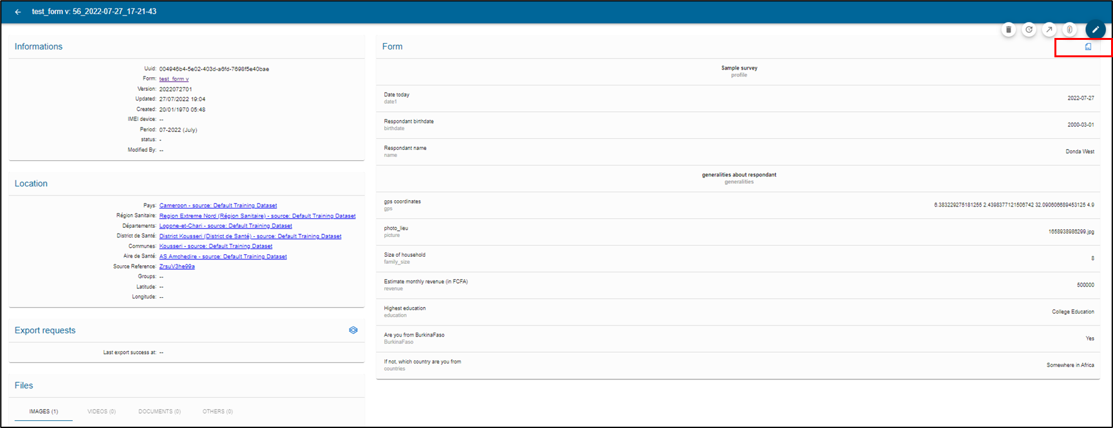The height and width of the screenshot is (428, 1113).
Task: Switch to the IMAGES (1) tab
Action: (44, 411)
